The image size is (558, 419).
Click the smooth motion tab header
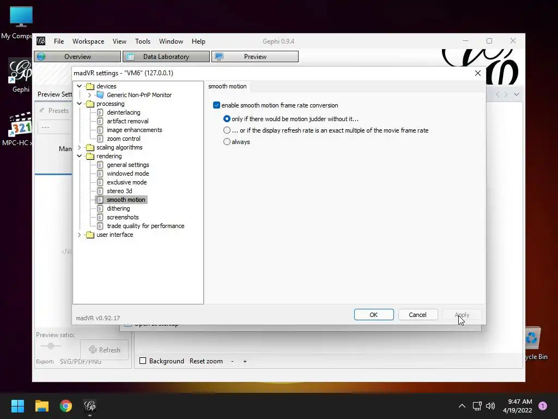(227, 86)
